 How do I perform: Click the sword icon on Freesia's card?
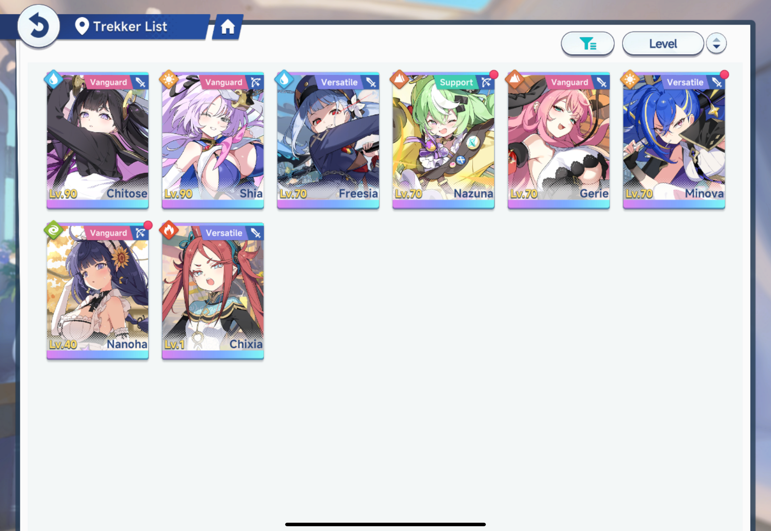371,82
